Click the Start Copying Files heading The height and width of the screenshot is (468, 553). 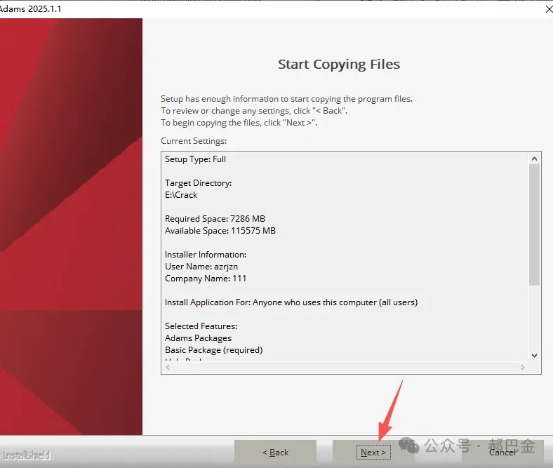click(x=339, y=65)
